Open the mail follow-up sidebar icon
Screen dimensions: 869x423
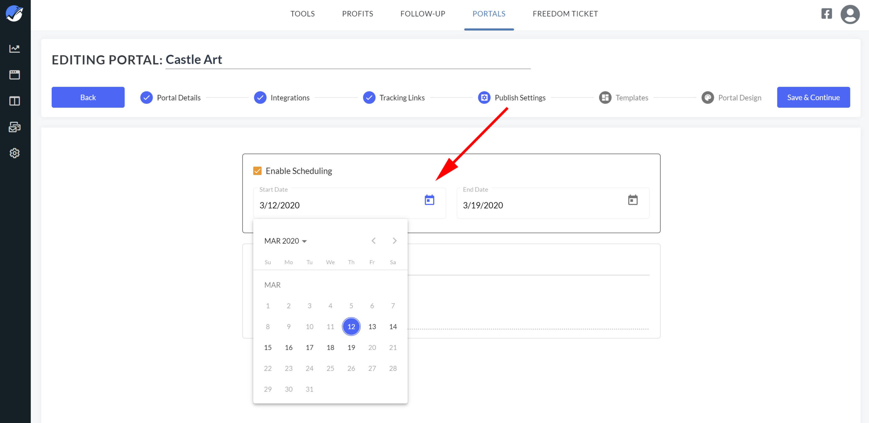(x=15, y=127)
